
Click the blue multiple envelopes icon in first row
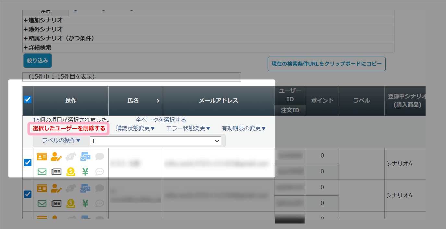pos(85,157)
